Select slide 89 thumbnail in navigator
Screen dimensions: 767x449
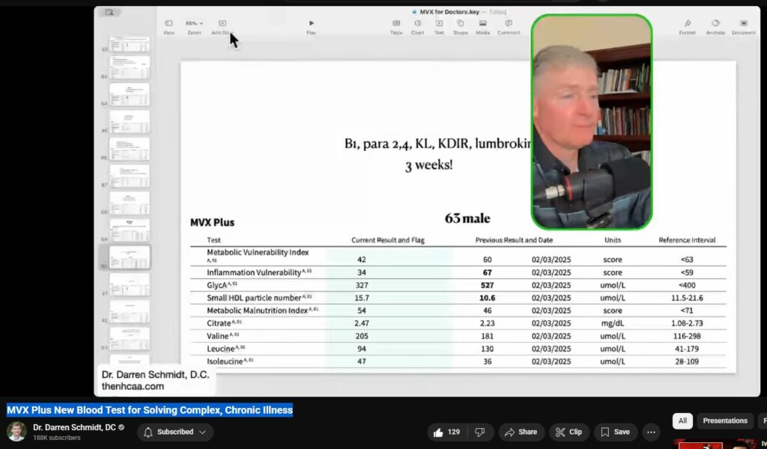coord(130,230)
